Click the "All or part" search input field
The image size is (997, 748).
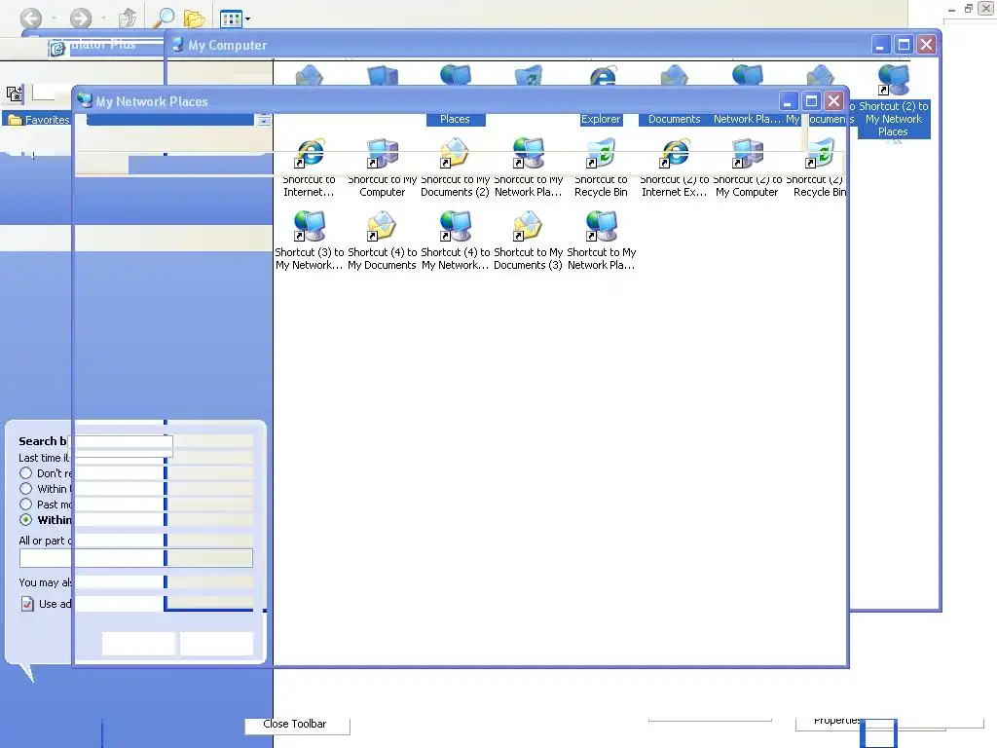tap(136, 558)
